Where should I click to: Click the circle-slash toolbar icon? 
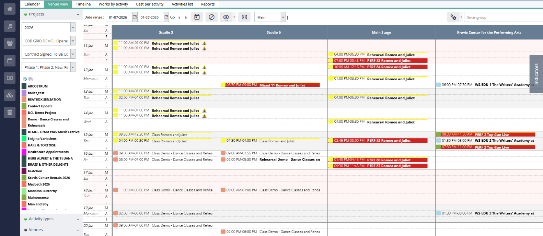[x=211, y=17]
